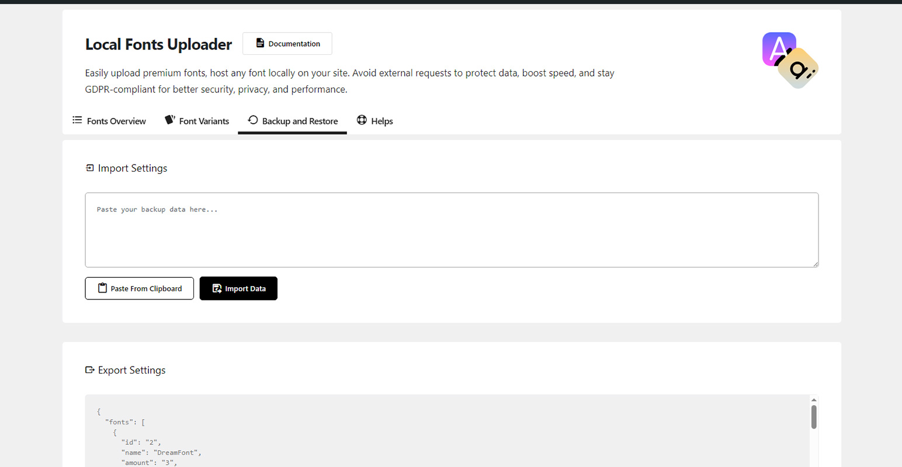The image size is (902, 467).
Task: Click the Local Fonts Uploader logo image
Action: coord(790,60)
